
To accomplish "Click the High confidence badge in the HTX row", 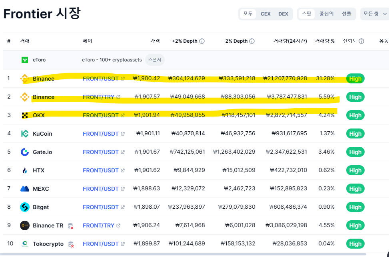I will 355,170.
